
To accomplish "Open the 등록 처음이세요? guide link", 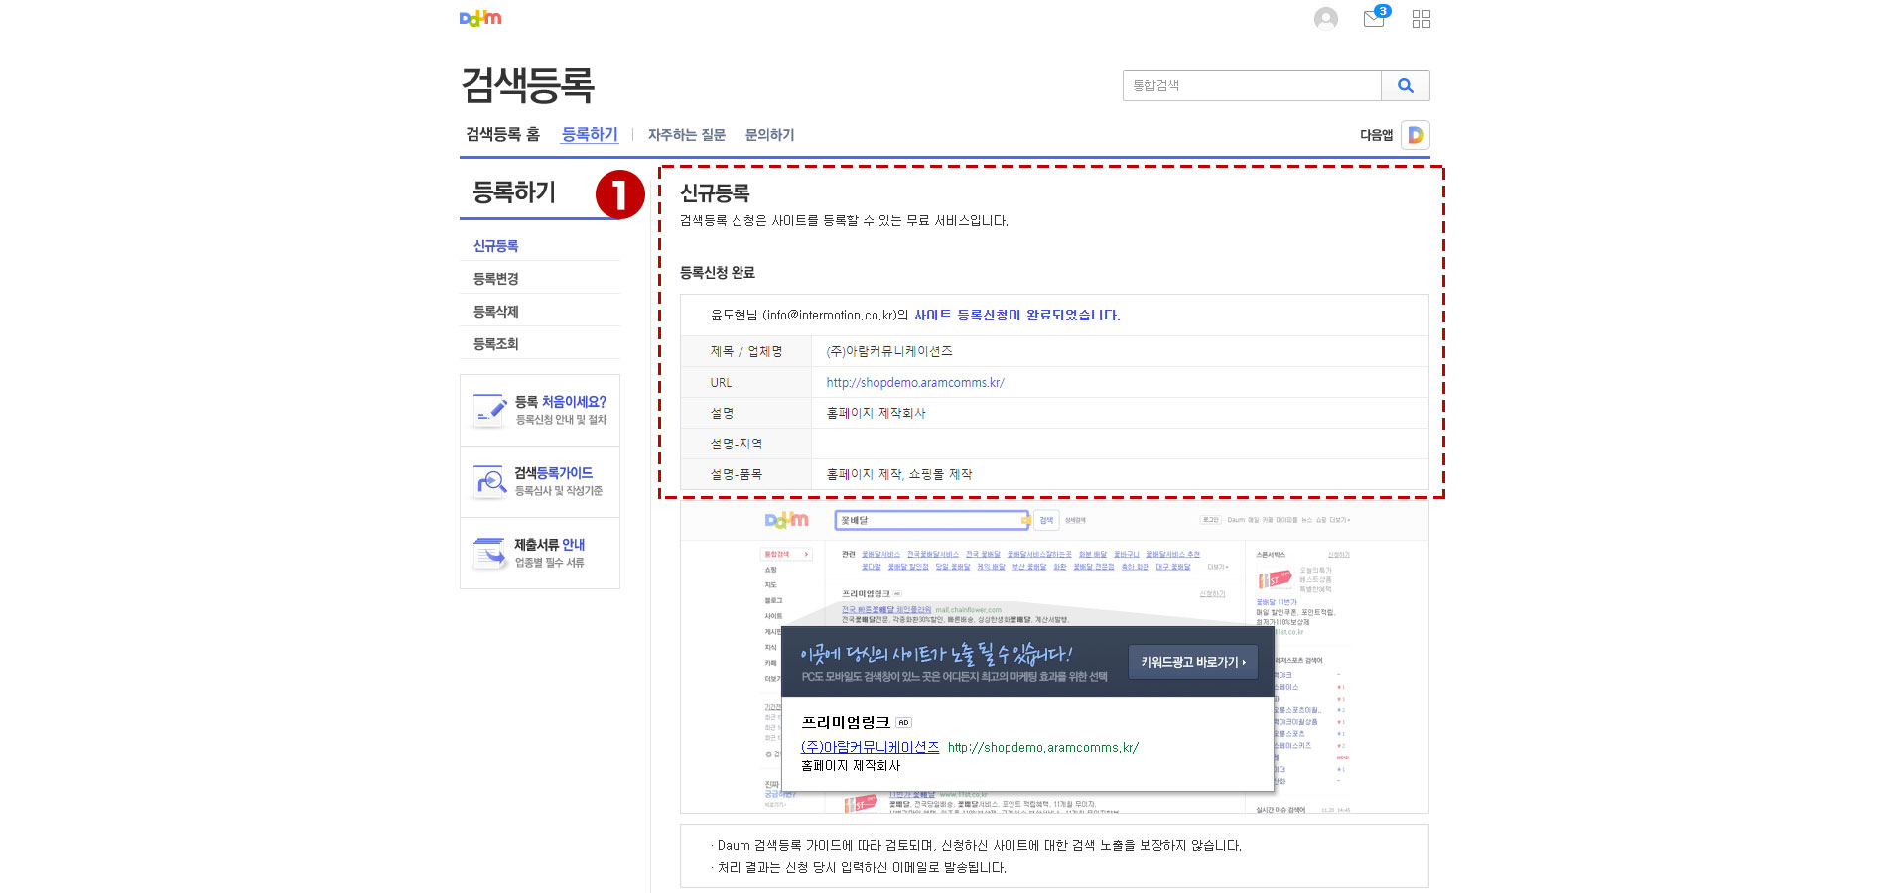I will tap(560, 401).
